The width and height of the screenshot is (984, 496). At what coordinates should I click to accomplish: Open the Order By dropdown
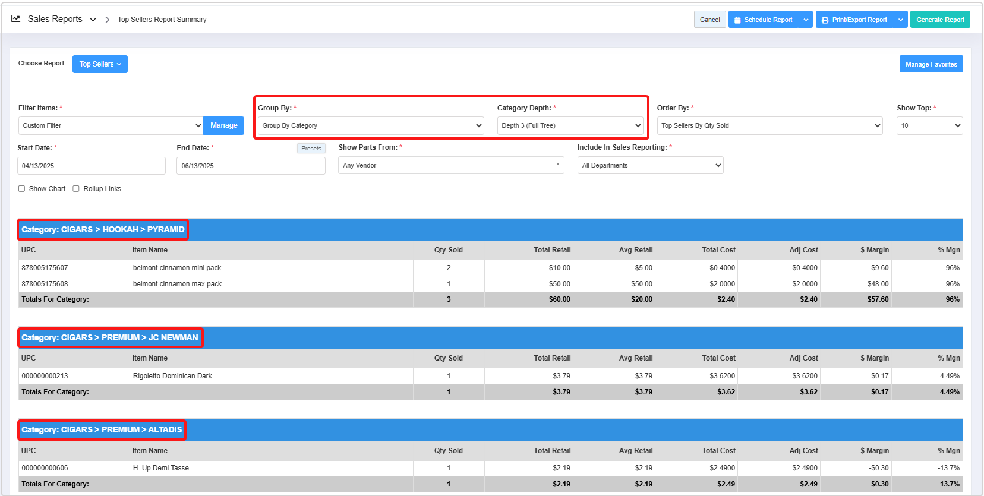coord(769,125)
